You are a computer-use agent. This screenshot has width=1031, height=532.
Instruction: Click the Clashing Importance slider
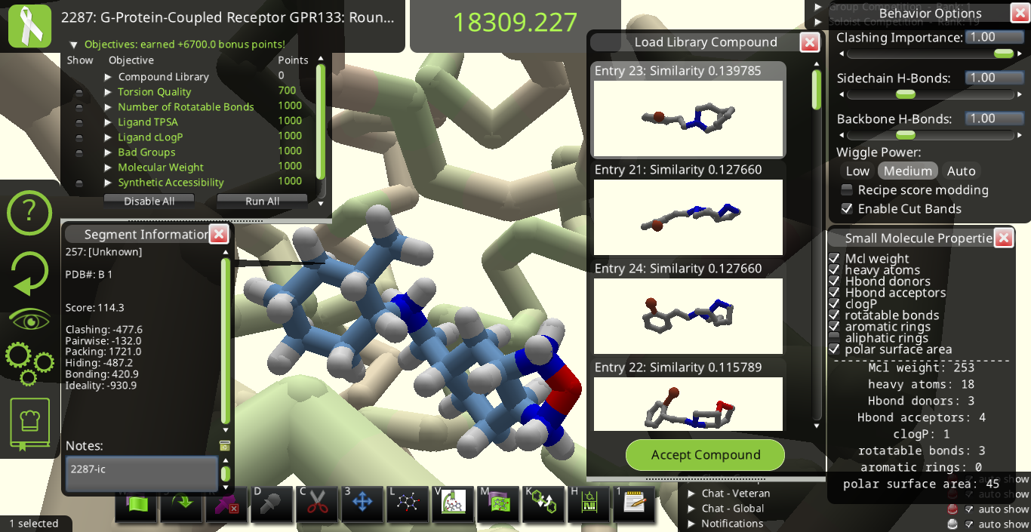click(x=930, y=54)
